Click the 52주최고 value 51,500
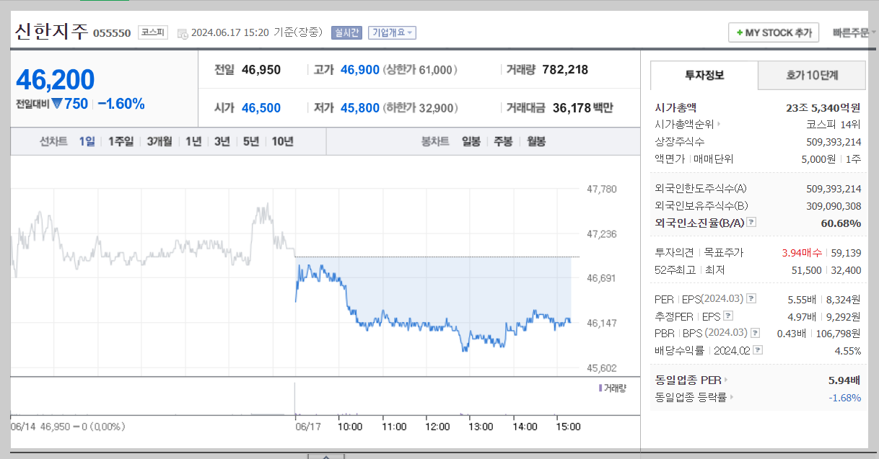Viewport: 879px width, 459px height. pos(806,269)
